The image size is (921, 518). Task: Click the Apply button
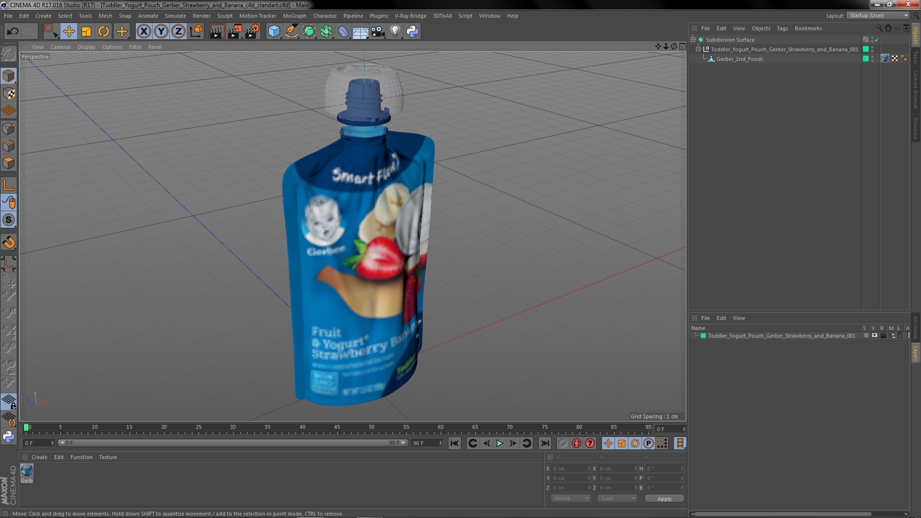664,499
